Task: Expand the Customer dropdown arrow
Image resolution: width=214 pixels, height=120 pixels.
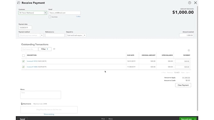Action: 45,13
